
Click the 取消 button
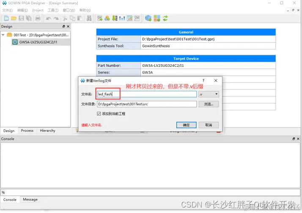209,125
